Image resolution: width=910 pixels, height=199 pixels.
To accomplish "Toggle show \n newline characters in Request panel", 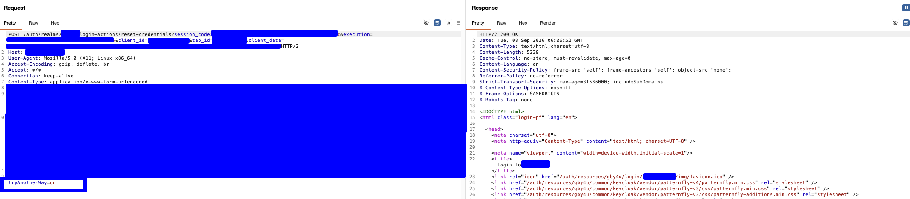I will click(x=448, y=23).
